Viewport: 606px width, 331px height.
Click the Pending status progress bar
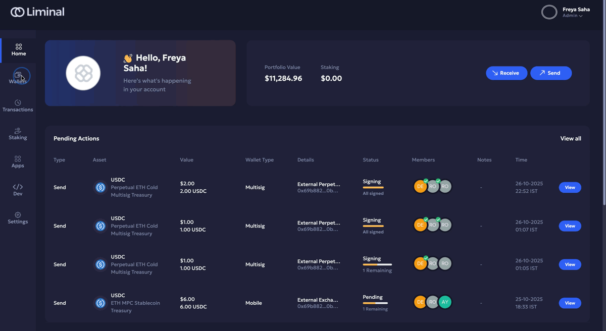[375, 303]
